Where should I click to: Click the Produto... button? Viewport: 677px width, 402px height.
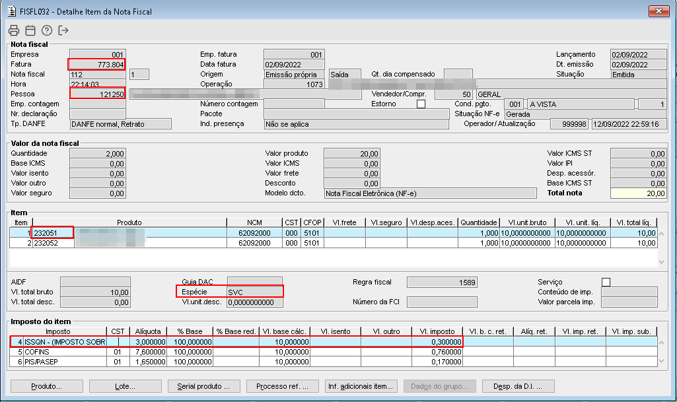[48, 386]
